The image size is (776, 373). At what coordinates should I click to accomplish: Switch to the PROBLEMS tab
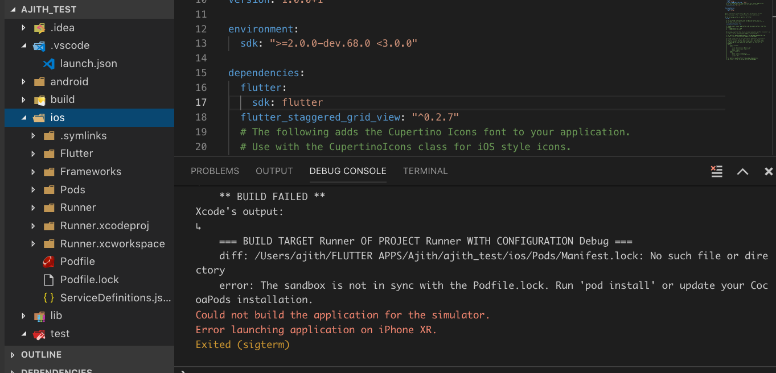click(215, 171)
